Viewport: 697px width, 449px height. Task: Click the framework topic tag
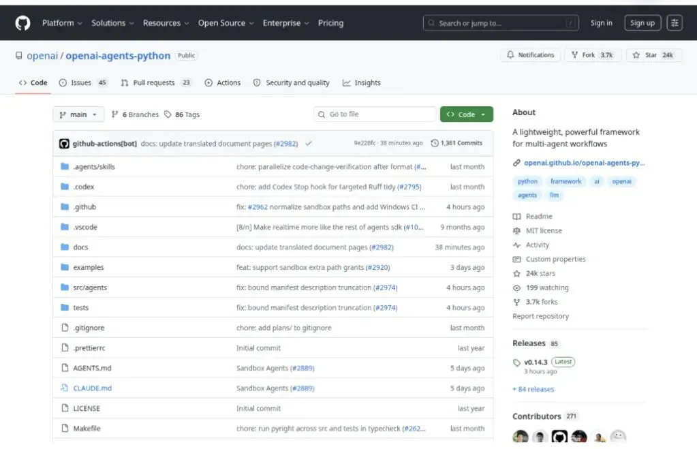(x=566, y=181)
